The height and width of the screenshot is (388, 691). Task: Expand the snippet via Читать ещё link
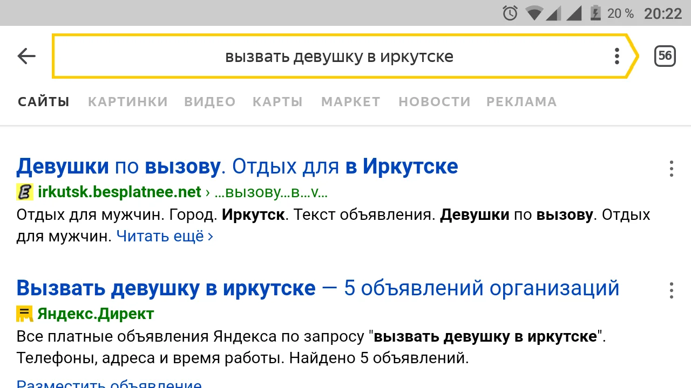(160, 236)
